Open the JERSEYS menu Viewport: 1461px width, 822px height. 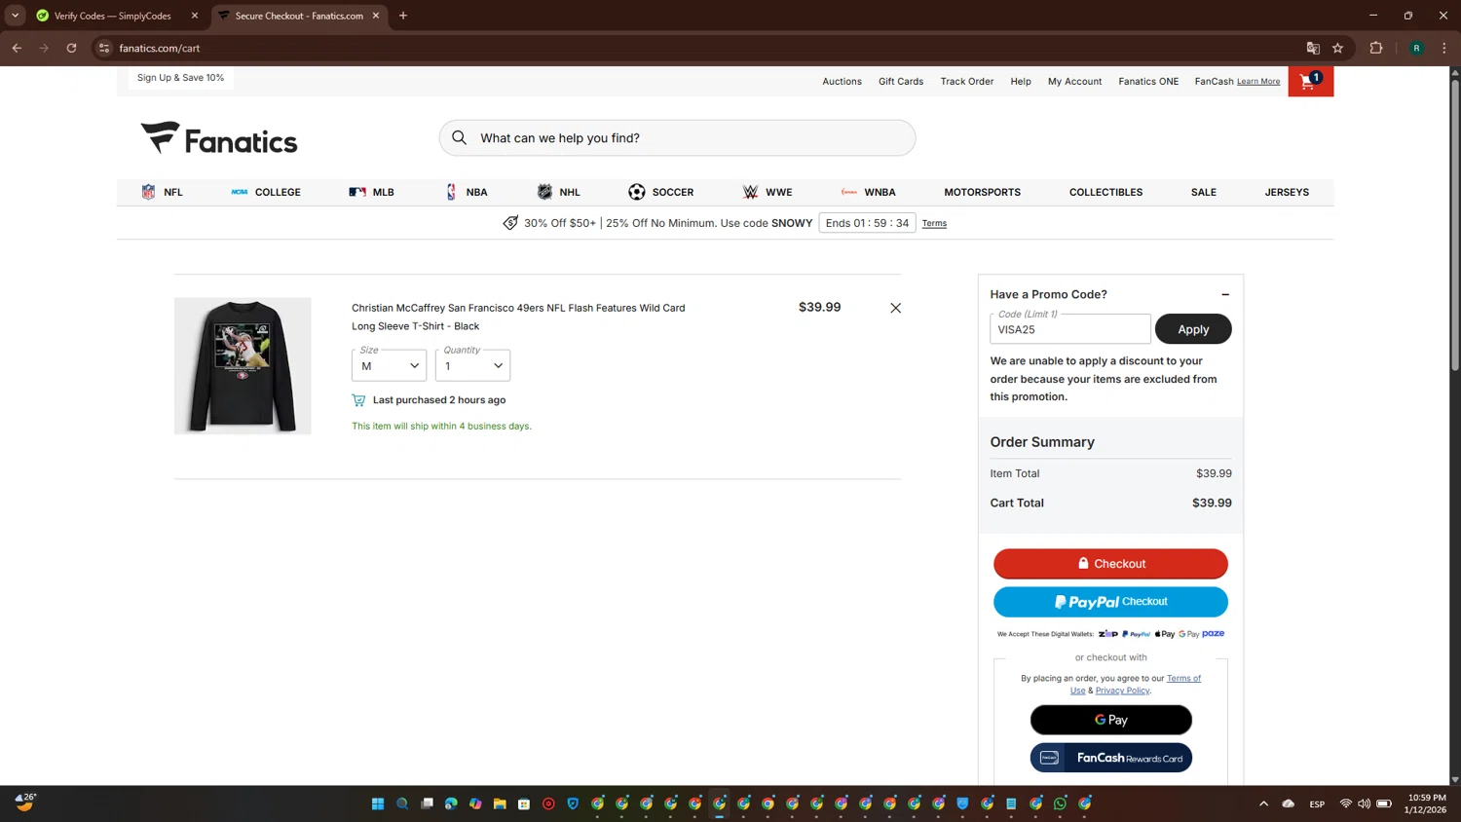pyautogui.click(x=1287, y=192)
